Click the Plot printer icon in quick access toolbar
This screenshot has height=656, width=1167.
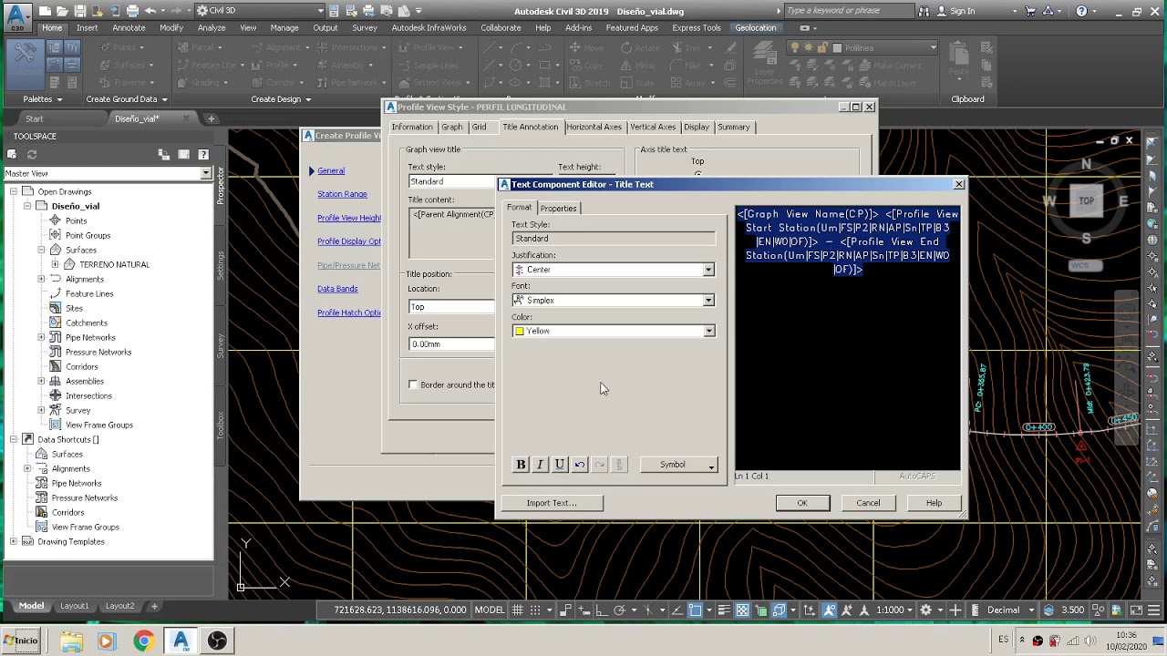pyautogui.click(x=132, y=11)
